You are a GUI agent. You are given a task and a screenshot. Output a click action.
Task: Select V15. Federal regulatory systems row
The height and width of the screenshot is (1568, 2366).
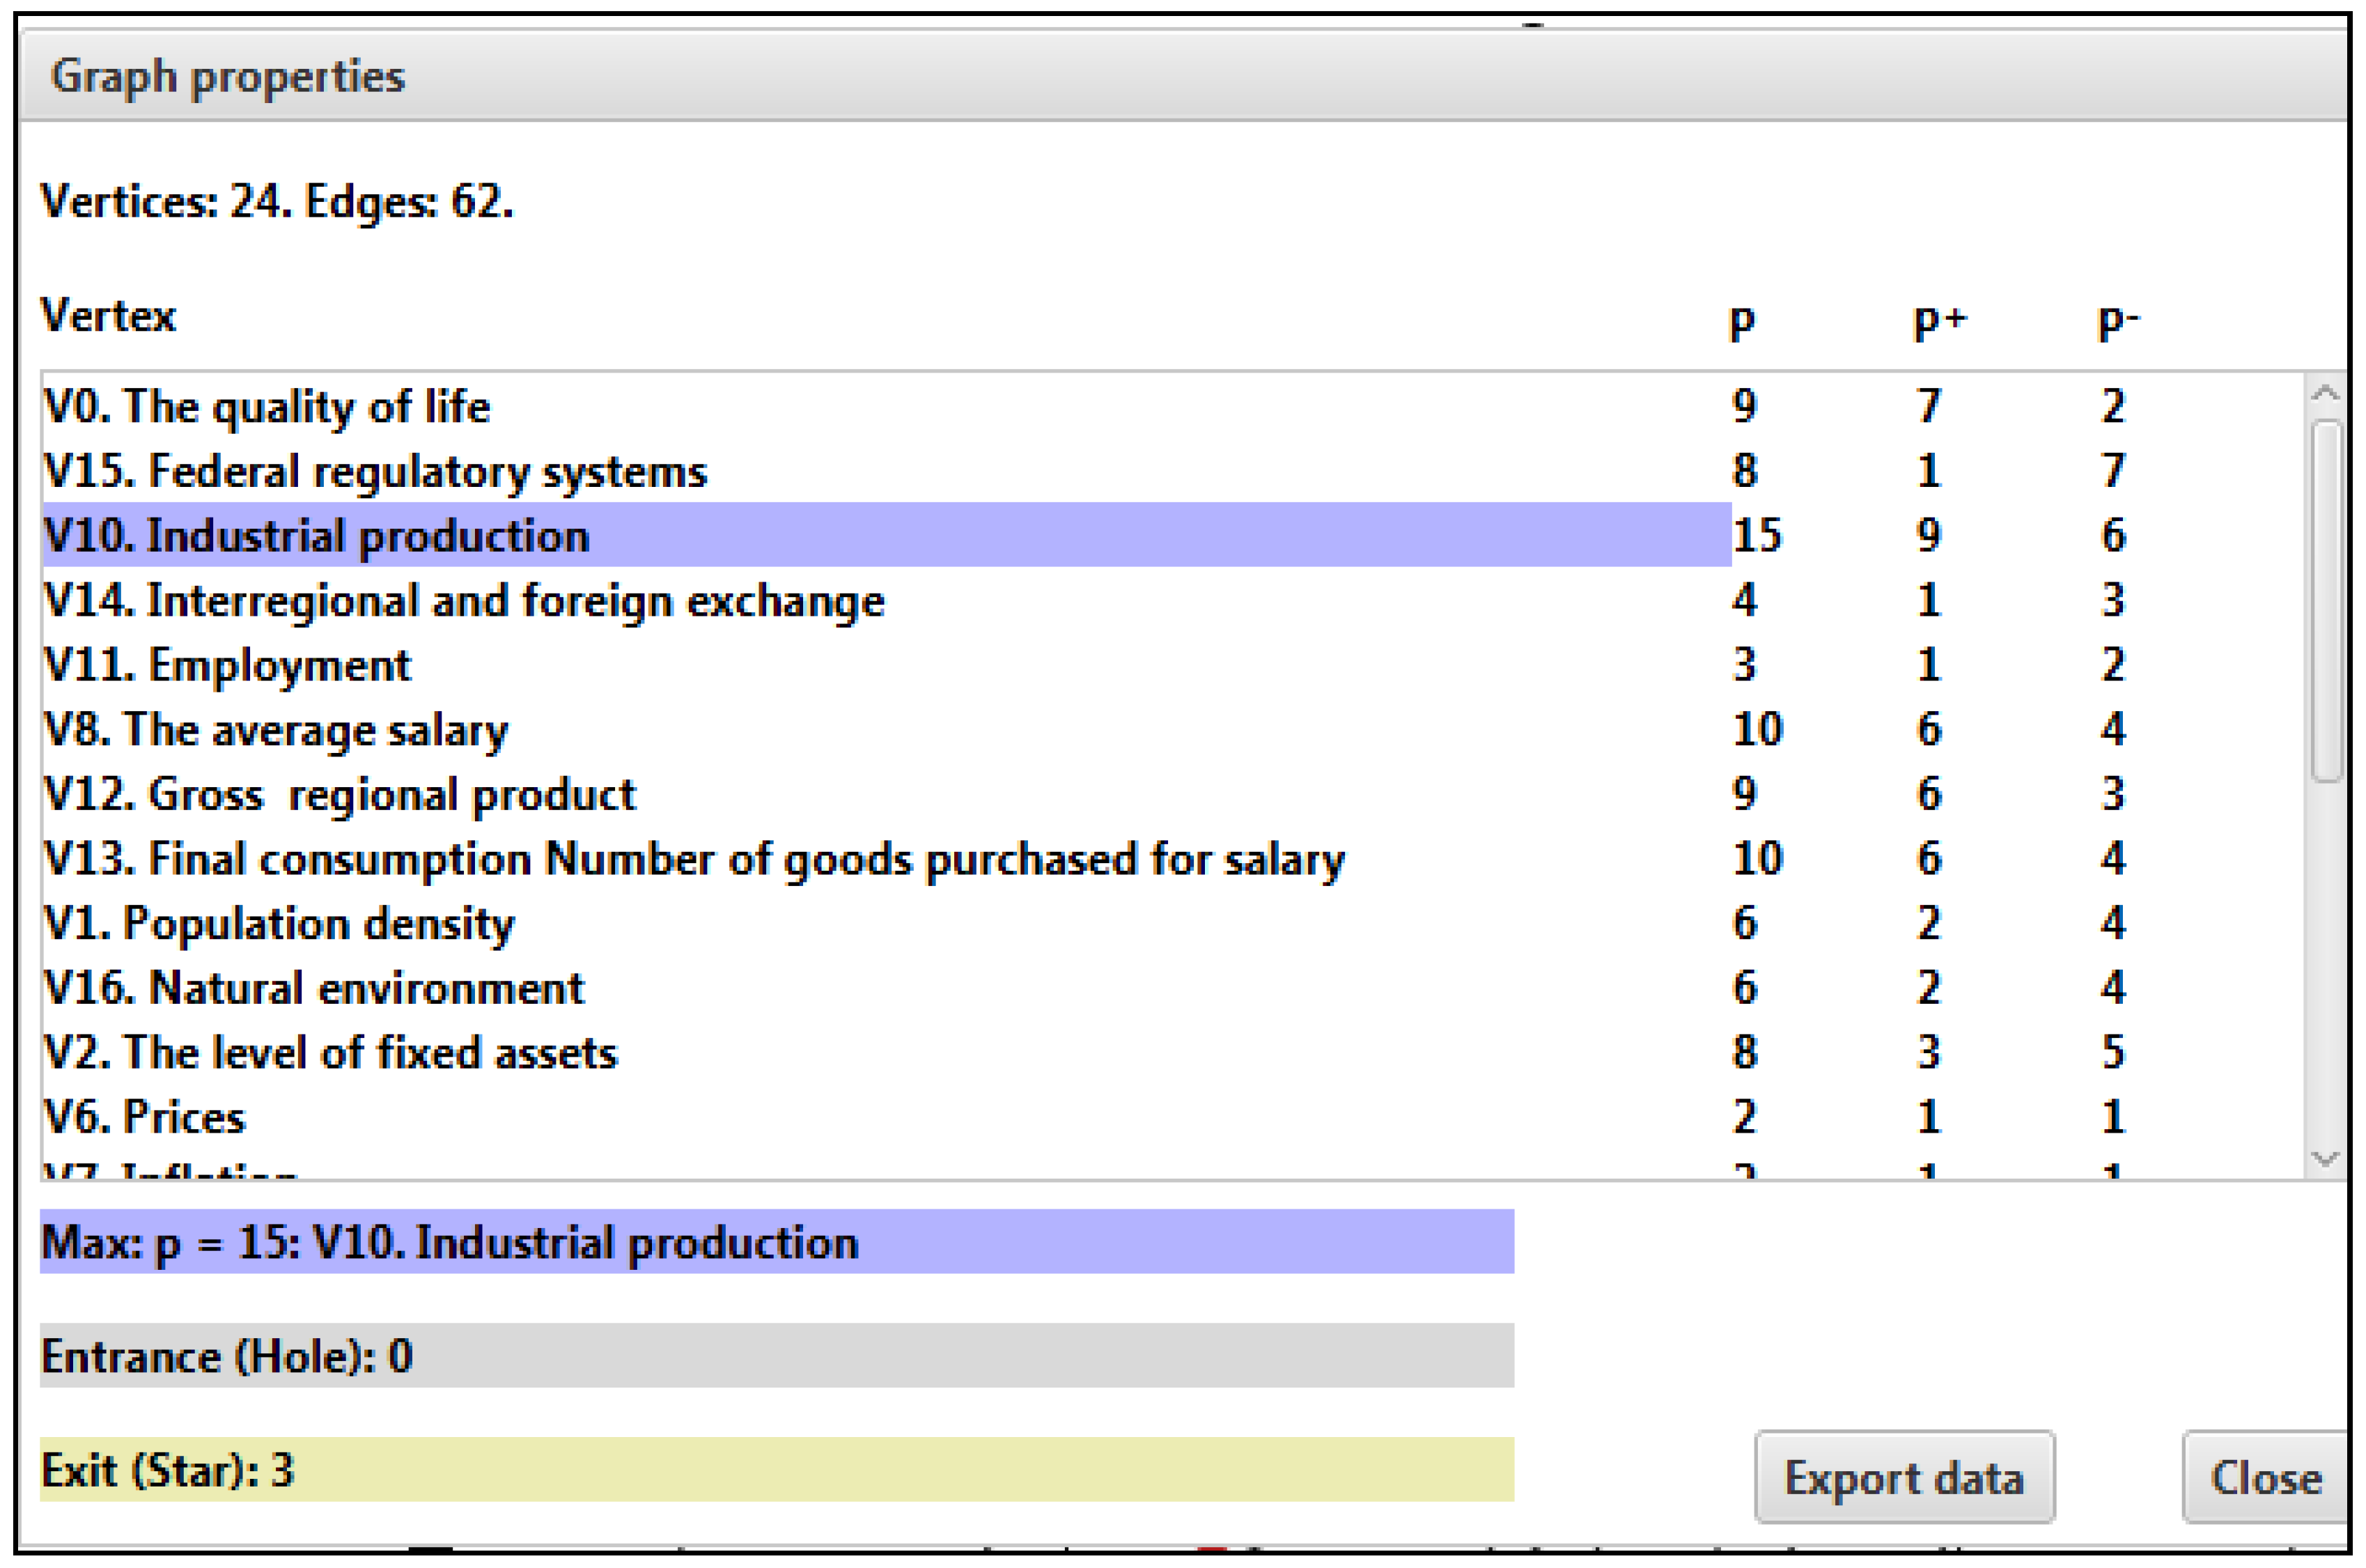click(375, 471)
